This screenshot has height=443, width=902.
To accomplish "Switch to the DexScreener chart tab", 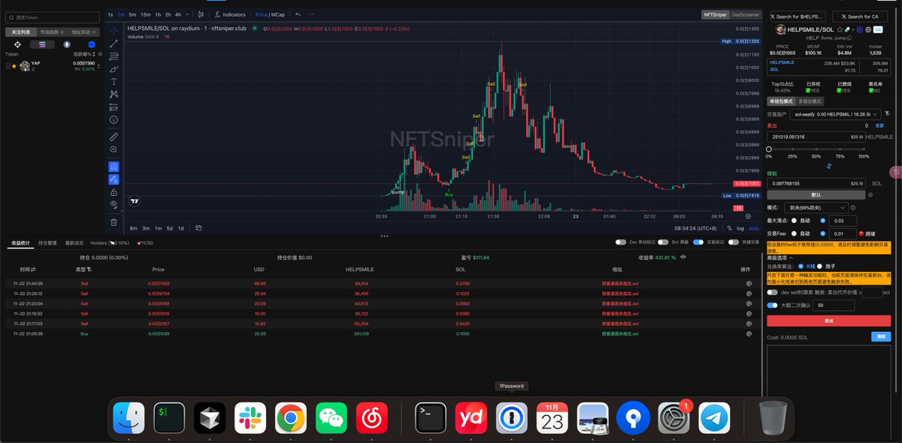I will [746, 14].
